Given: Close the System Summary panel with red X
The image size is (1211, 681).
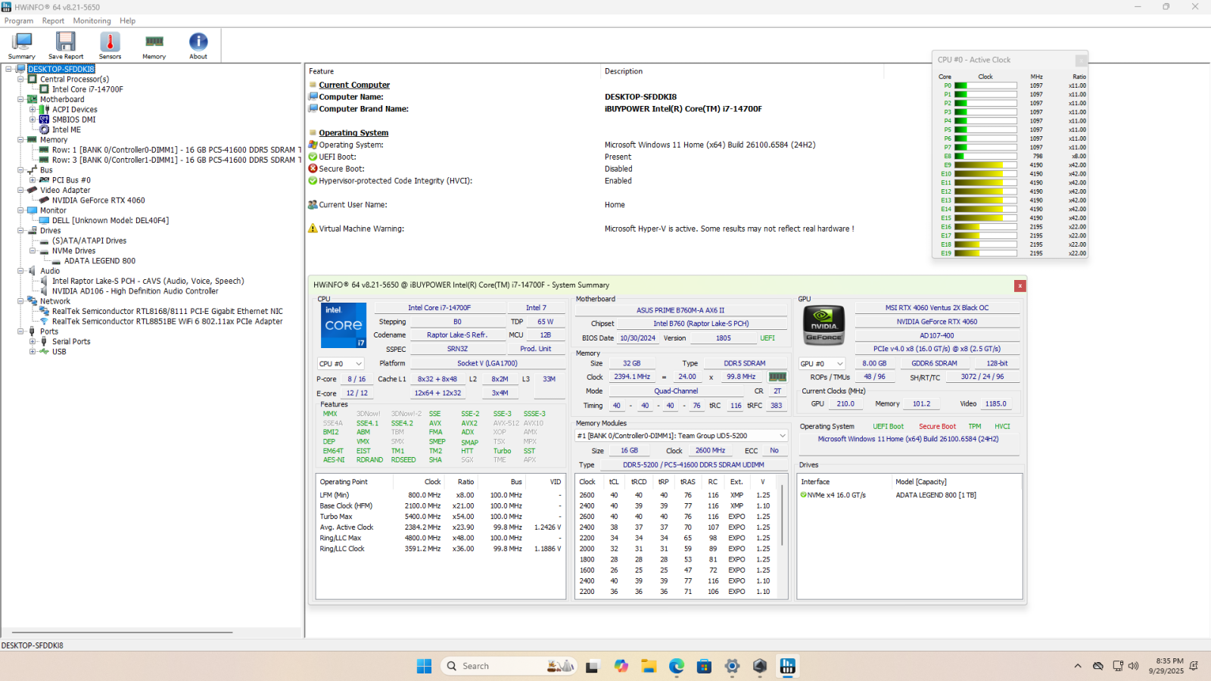Looking at the screenshot, I should (x=1020, y=285).
